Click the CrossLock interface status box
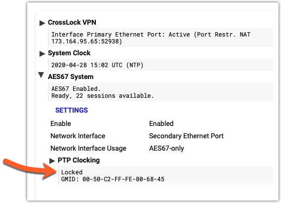Screen dimensions: 281x203 pyautogui.click(x=161, y=38)
